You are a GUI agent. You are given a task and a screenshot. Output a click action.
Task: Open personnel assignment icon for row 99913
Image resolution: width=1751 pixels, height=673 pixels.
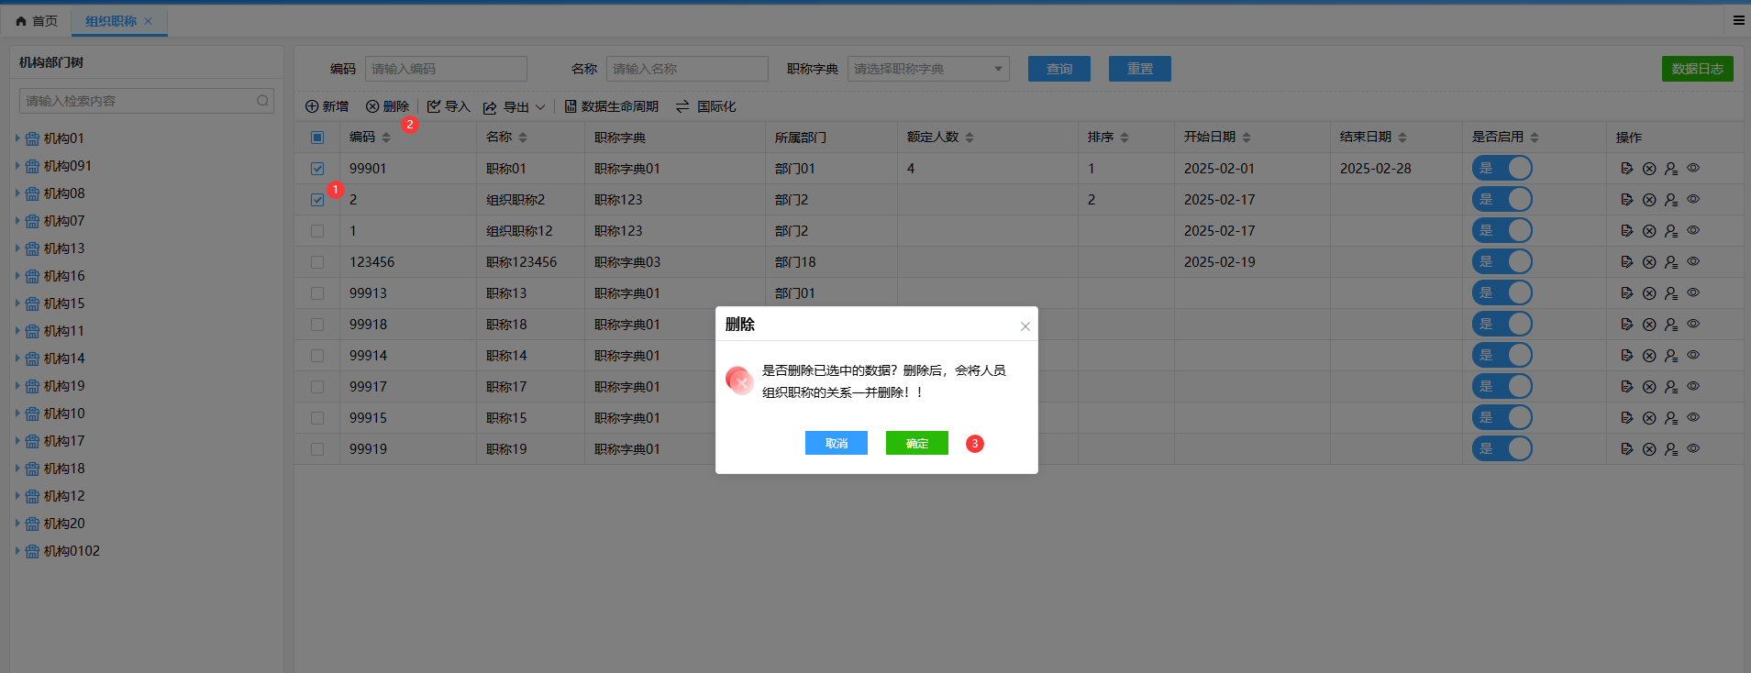(1670, 293)
